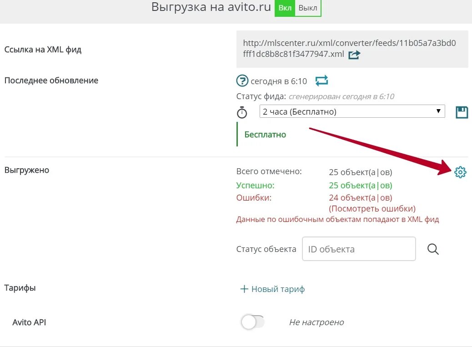Click the Данные по ошибочным объектам warning

point(337,219)
